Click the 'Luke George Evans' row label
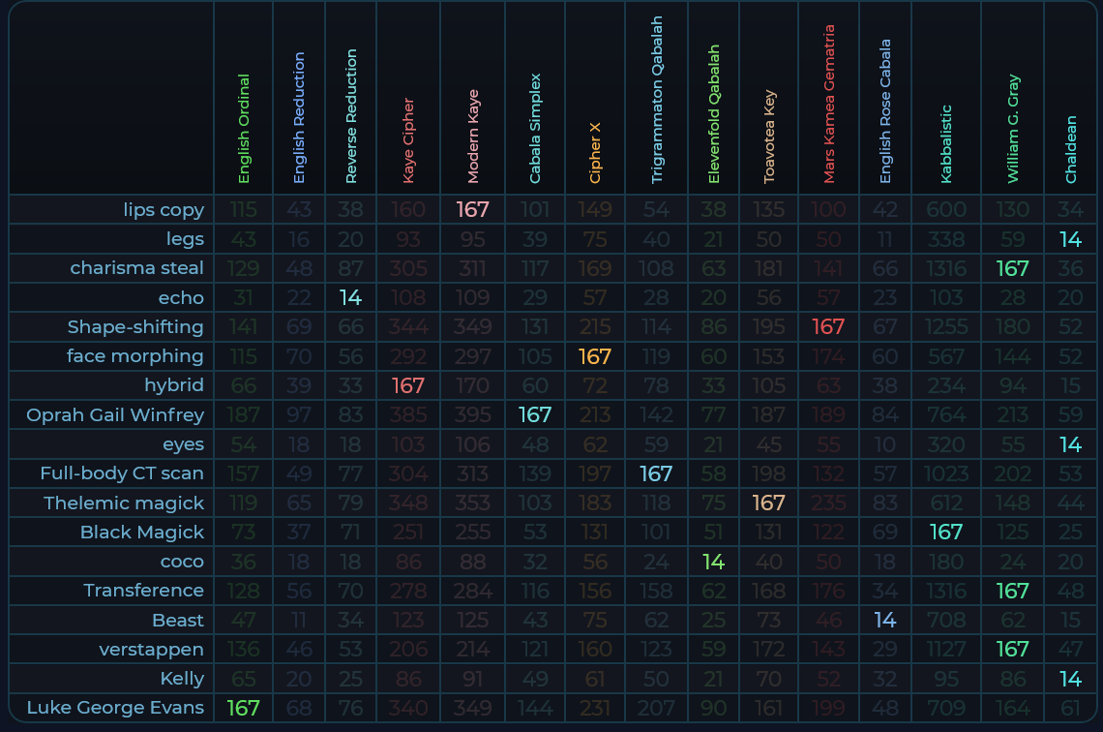 pos(115,708)
